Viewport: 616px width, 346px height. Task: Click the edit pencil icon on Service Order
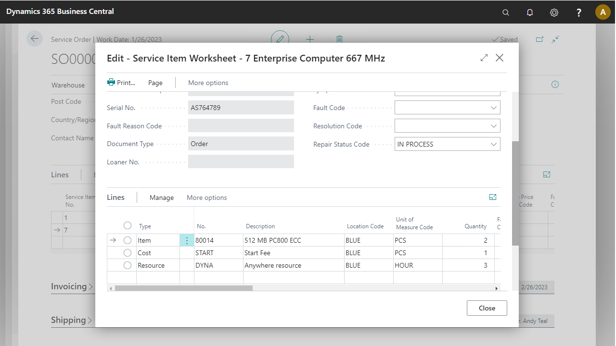[x=280, y=38]
